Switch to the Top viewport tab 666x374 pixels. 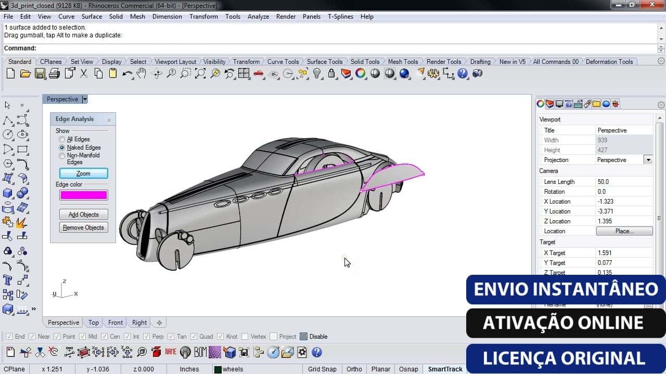click(94, 323)
